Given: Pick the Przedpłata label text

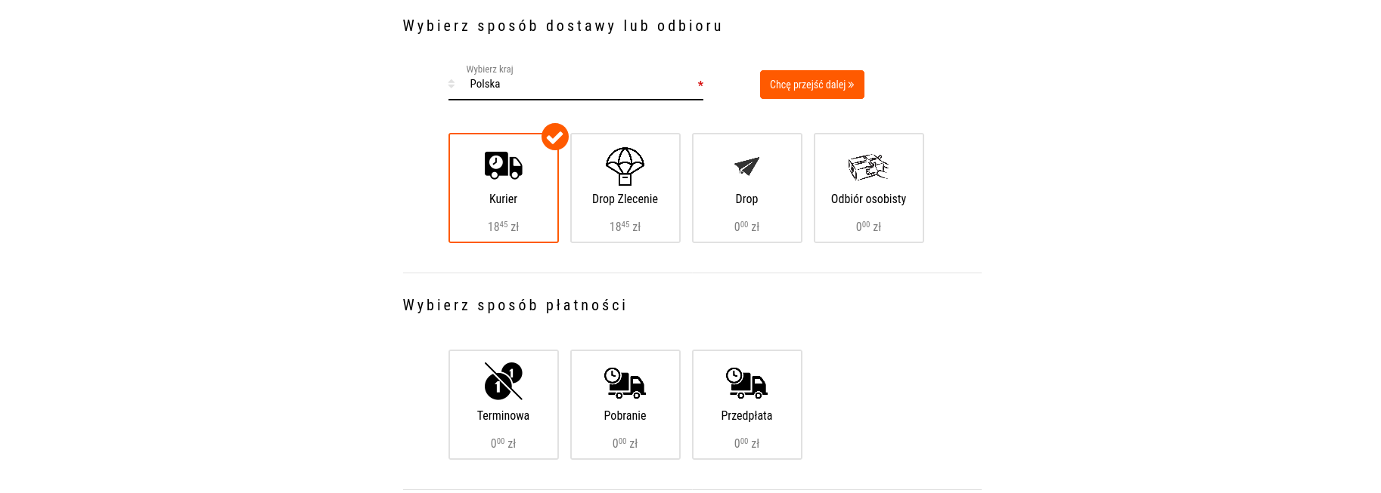Looking at the screenshot, I should pyautogui.click(x=746, y=416).
